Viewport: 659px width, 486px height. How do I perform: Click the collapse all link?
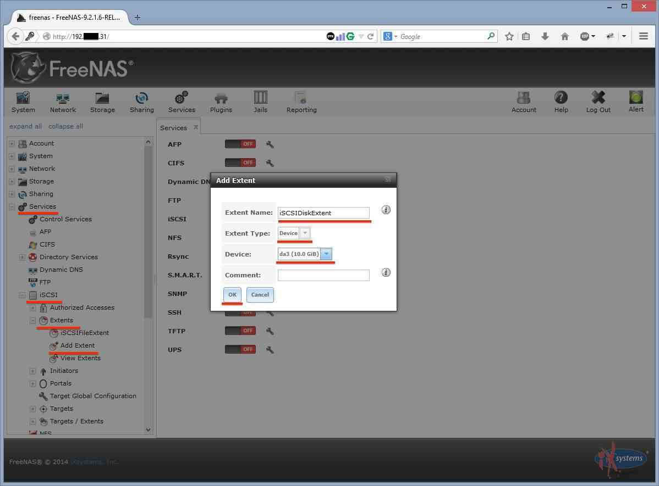pos(65,126)
